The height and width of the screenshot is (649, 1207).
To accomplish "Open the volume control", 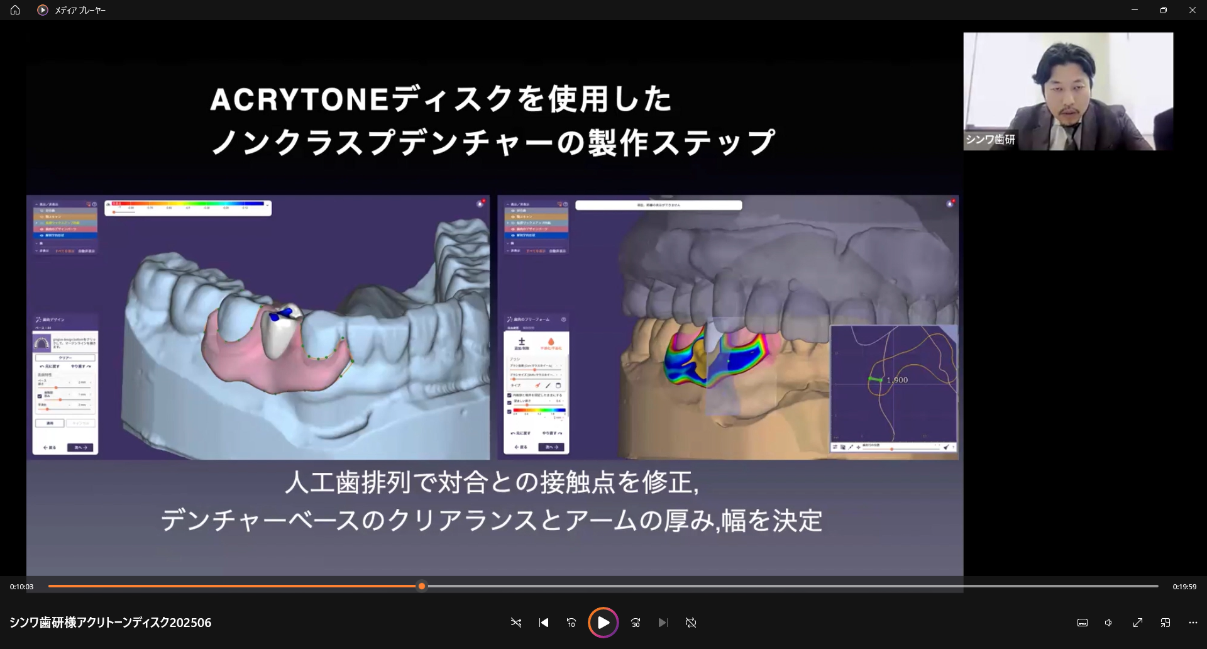I will tap(1109, 623).
